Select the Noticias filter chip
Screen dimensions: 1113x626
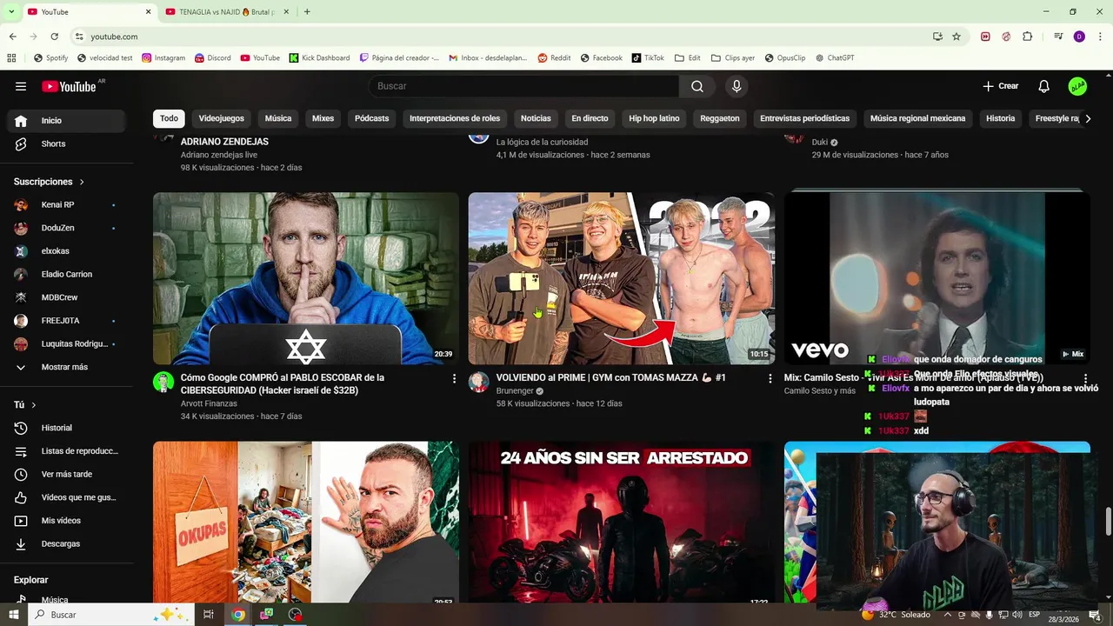click(536, 118)
